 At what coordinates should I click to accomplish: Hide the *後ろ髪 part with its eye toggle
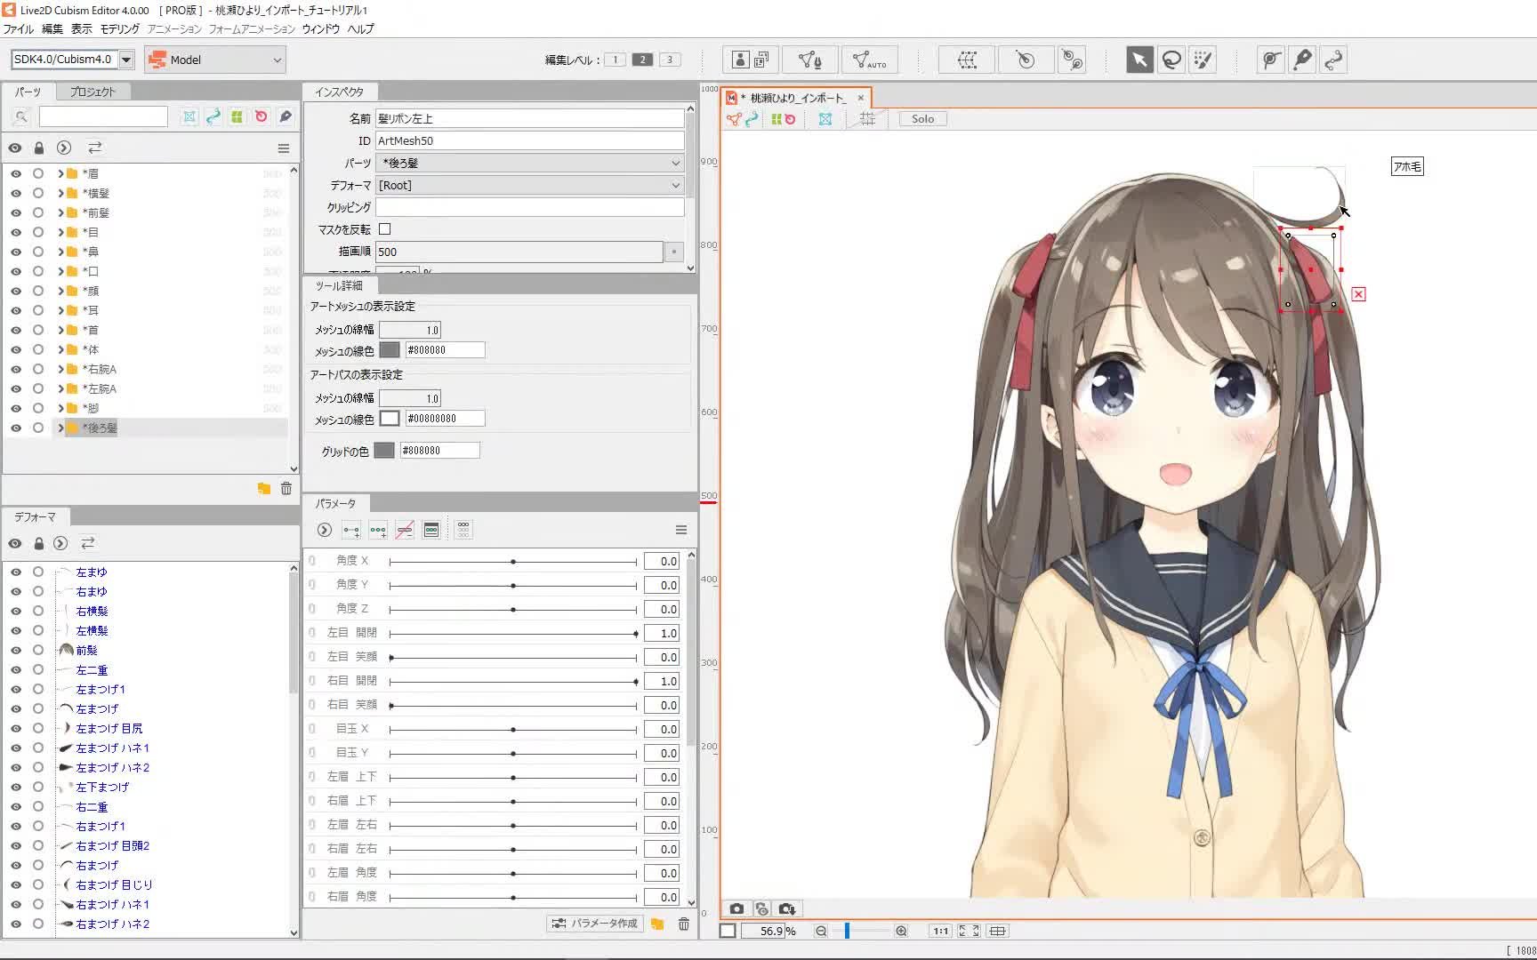tap(15, 428)
